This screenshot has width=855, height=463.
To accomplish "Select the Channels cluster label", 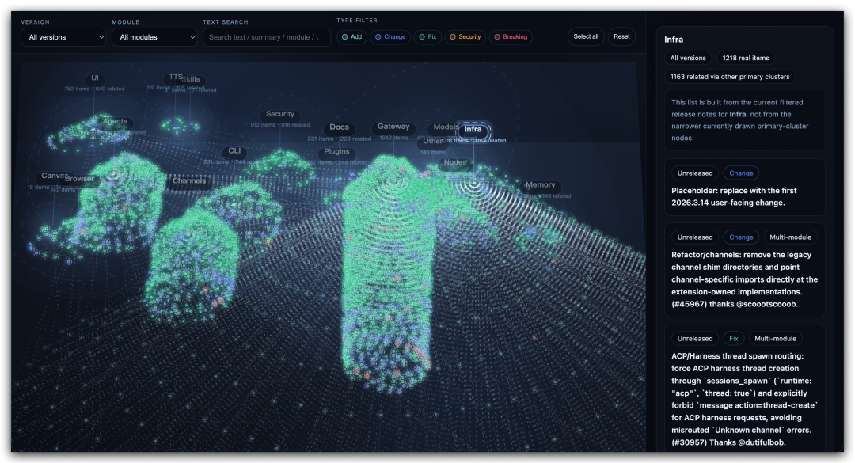I will pos(189,181).
